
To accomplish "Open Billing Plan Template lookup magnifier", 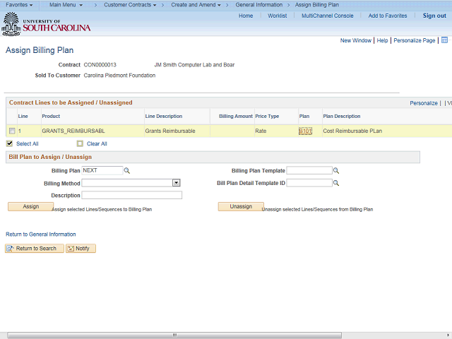I will (x=336, y=171).
